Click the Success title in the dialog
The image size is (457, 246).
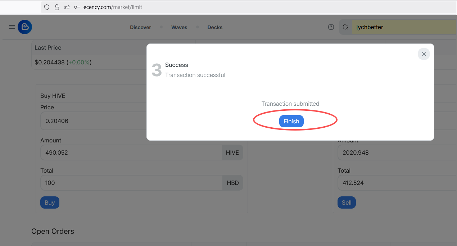tap(177, 65)
